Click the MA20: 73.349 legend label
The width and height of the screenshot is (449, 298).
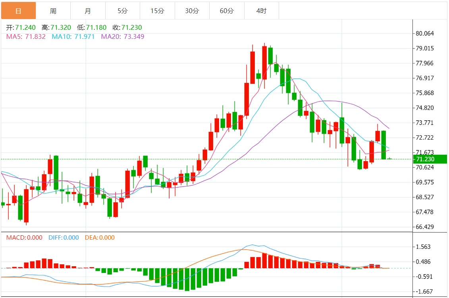coord(123,37)
